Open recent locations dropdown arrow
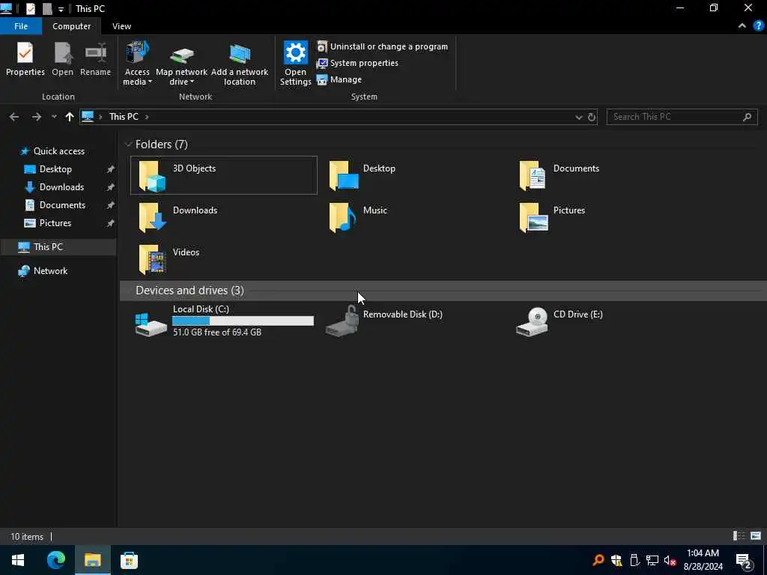This screenshot has height=575, width=767. pyautogui.click(x=54, y=117)
